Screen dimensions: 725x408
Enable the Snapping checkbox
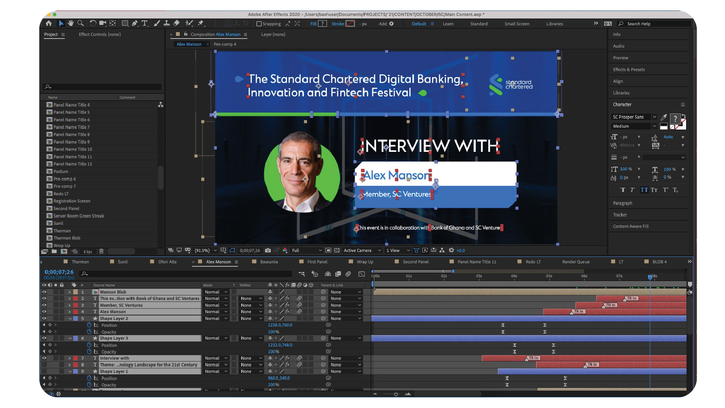pos(259,24)
